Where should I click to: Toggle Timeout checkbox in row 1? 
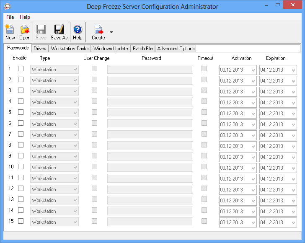tap(204, 68)
